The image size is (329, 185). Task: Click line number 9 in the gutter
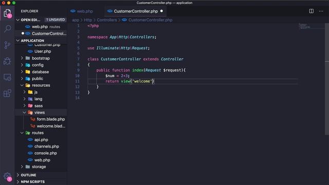pos(78,70)
